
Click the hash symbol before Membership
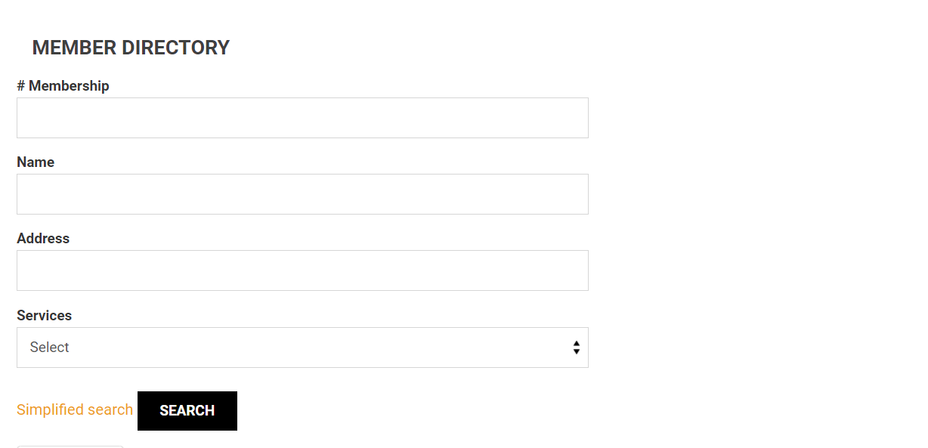point(20,86)
